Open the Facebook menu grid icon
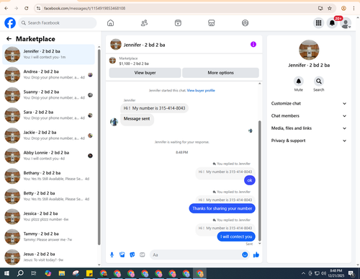Viewport: 360px width, 279px height. [x=318, y=23]
